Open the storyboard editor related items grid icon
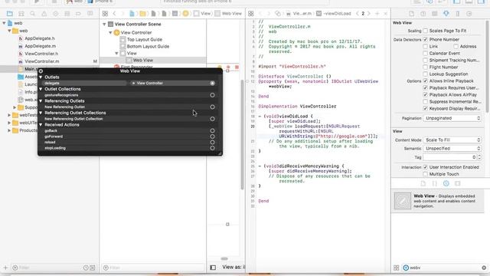 [106, 14]
